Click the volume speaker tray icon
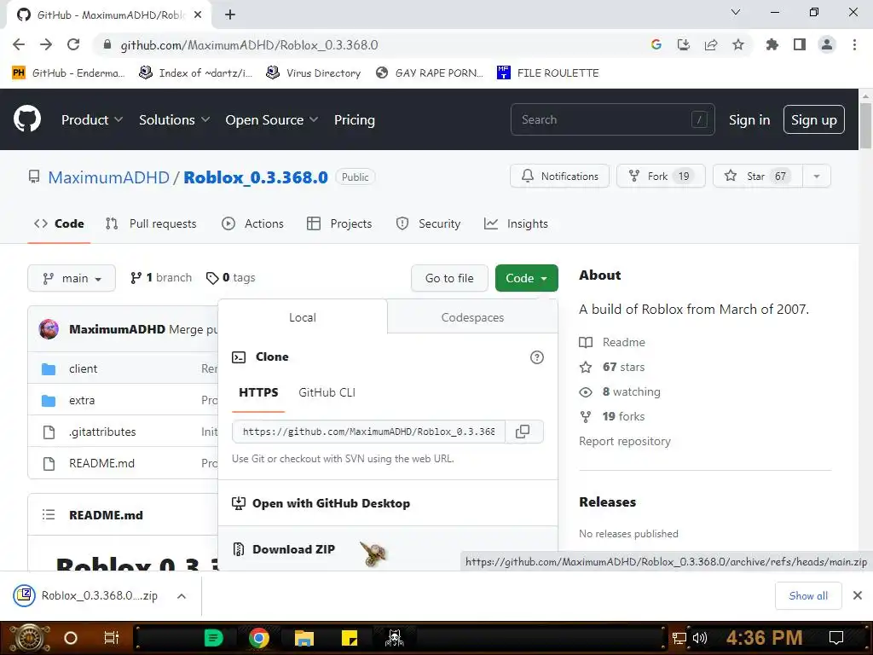 (x=699, y=638)
